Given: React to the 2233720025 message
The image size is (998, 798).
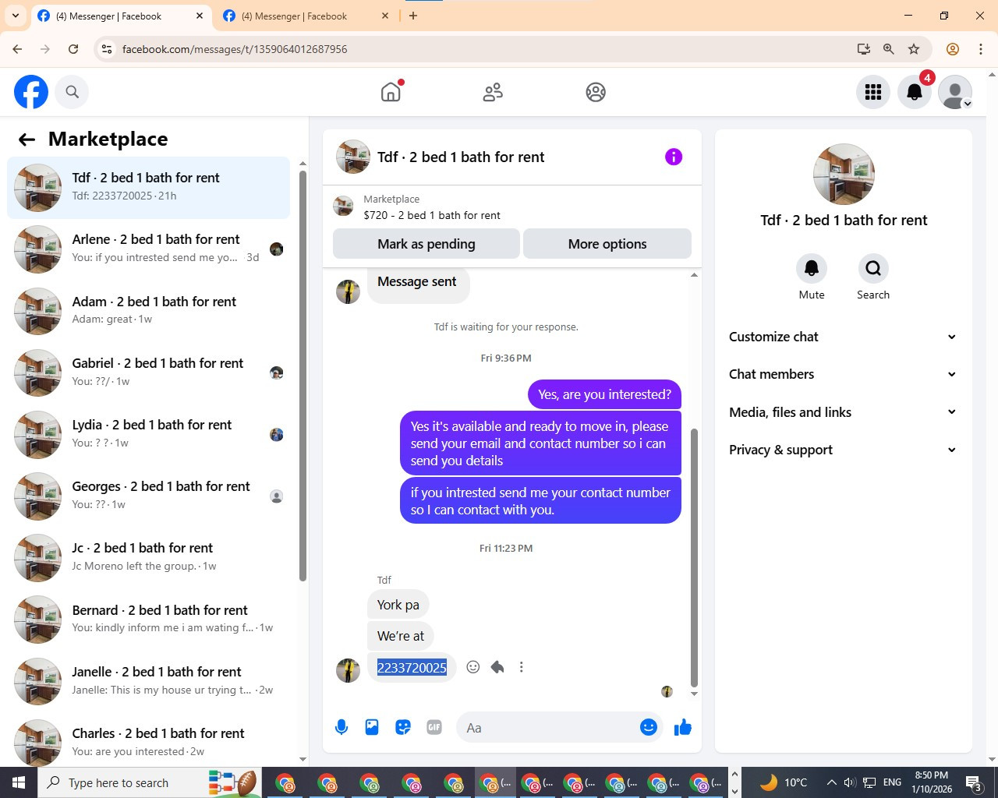Looking at the screenshot, I should coord(472,667).
